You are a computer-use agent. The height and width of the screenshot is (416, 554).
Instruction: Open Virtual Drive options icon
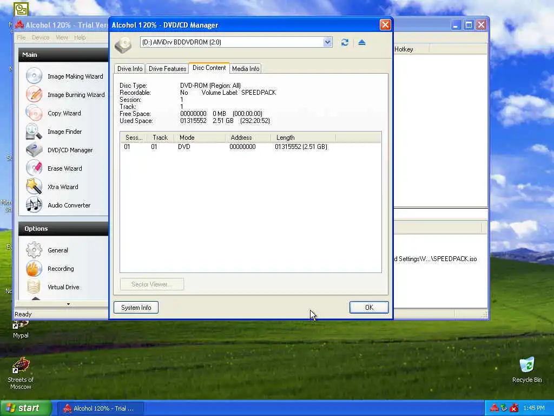tap(34, 287)
